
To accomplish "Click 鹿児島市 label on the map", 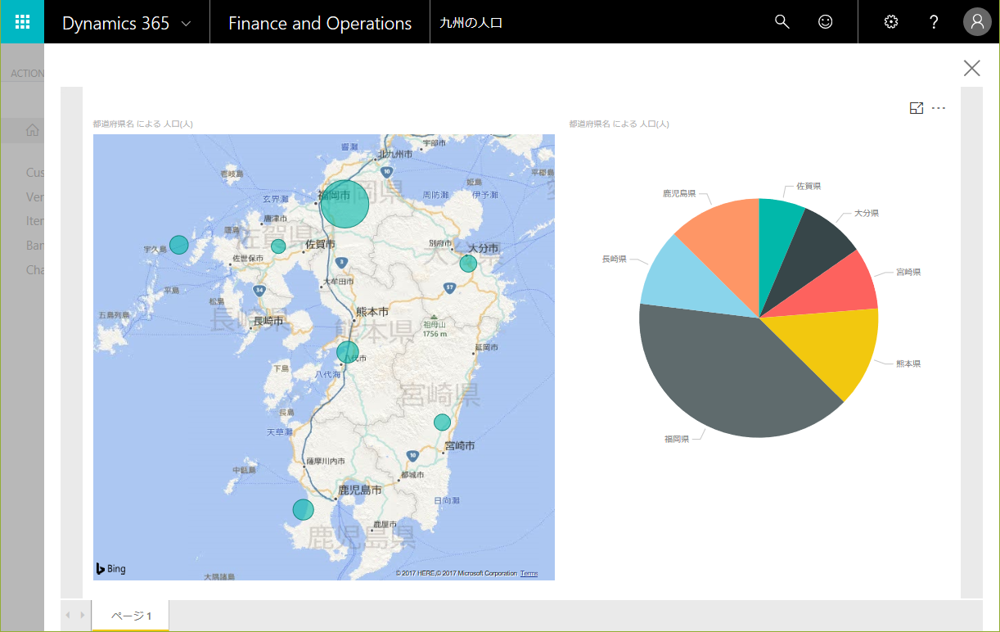I will pos(360,490).
